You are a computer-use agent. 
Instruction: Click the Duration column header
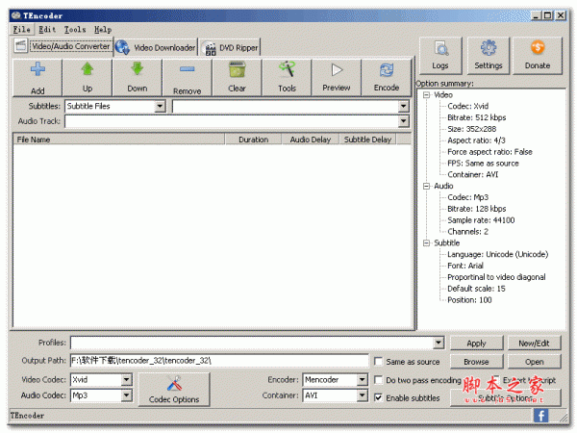click(x=254, y=140)
